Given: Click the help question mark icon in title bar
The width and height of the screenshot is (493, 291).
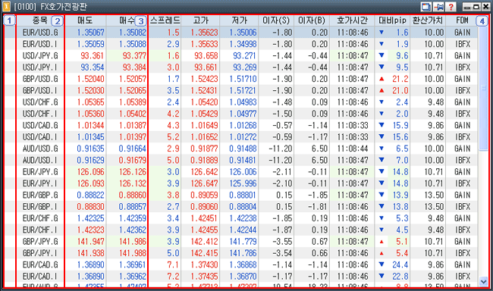Looking at the screenshot, I should pos(451,7).
